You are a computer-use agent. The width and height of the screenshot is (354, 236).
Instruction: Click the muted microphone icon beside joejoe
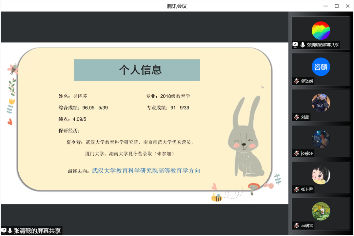pyautogui.click(x=296, y=153)
